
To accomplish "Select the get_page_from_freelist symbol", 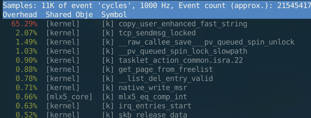I will [165, 69].
